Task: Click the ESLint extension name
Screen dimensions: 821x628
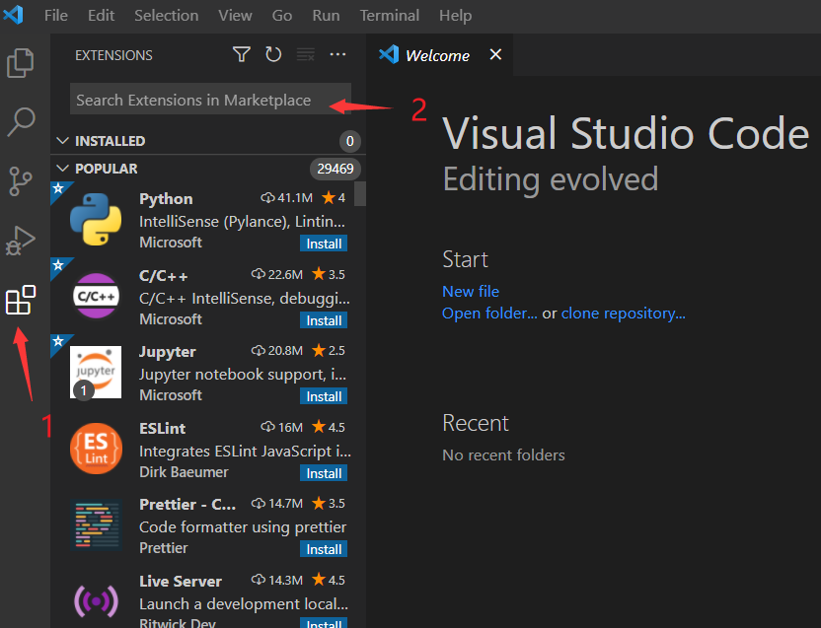Action: (162, 428)
